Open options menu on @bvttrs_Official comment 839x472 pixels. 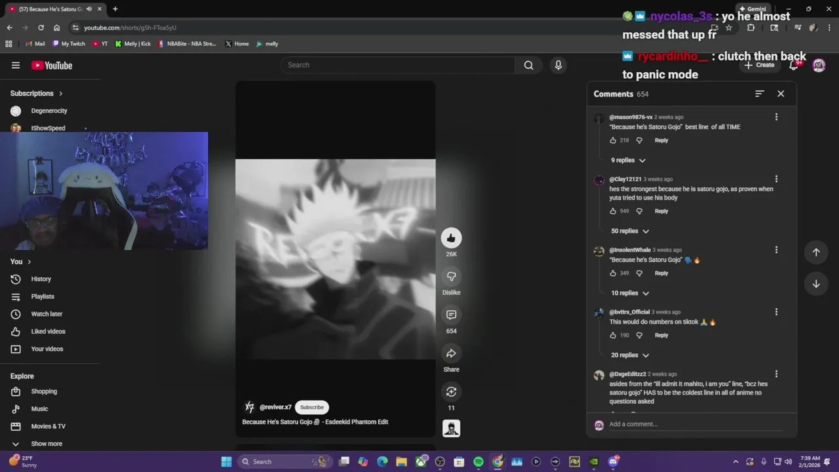click(x=776, y=312)
